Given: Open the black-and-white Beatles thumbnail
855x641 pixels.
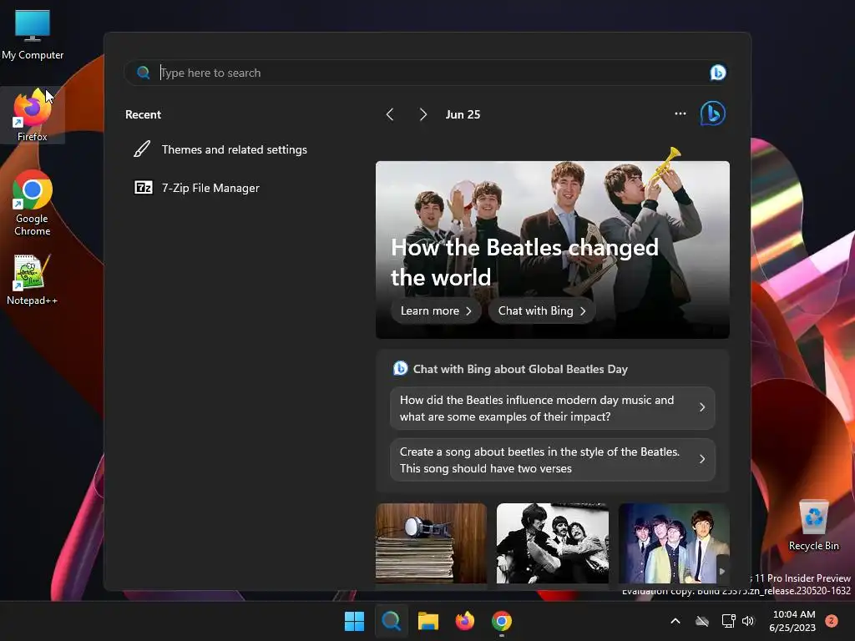Looking at the screenshot, I should click(x=553, y=543).
